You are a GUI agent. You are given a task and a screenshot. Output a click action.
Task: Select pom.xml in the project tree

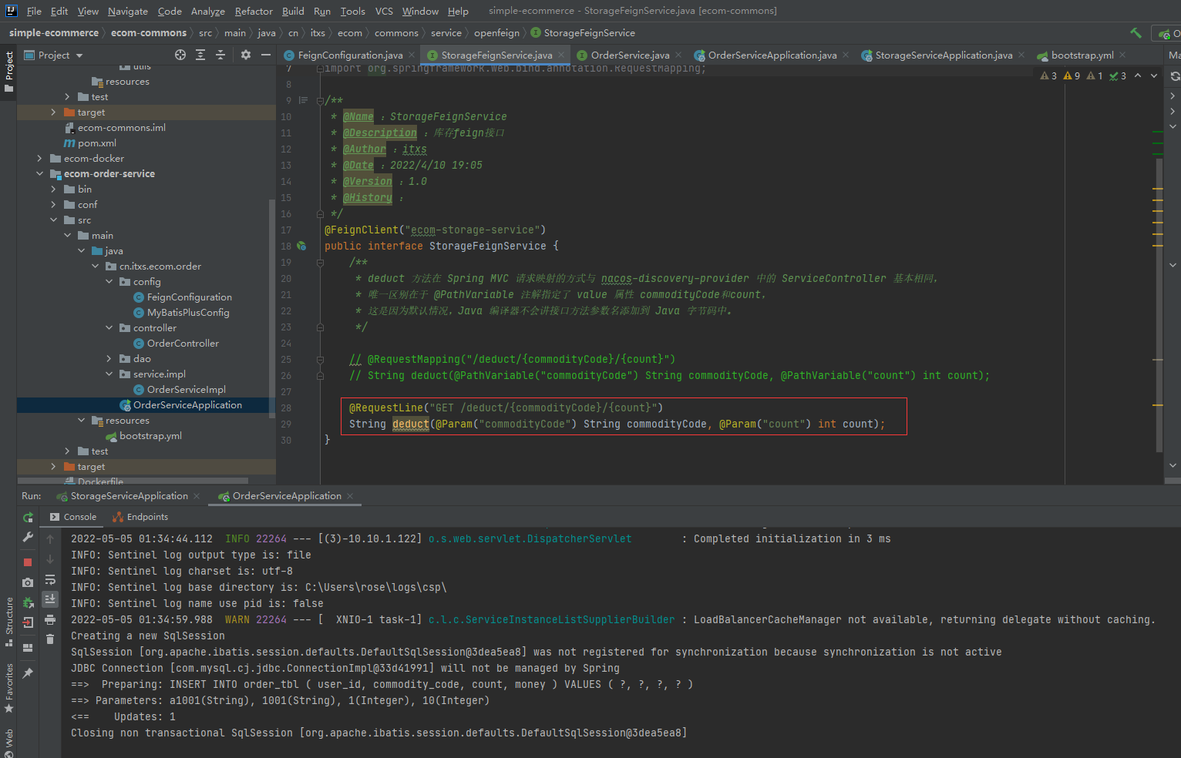click(x=97, y=143)
